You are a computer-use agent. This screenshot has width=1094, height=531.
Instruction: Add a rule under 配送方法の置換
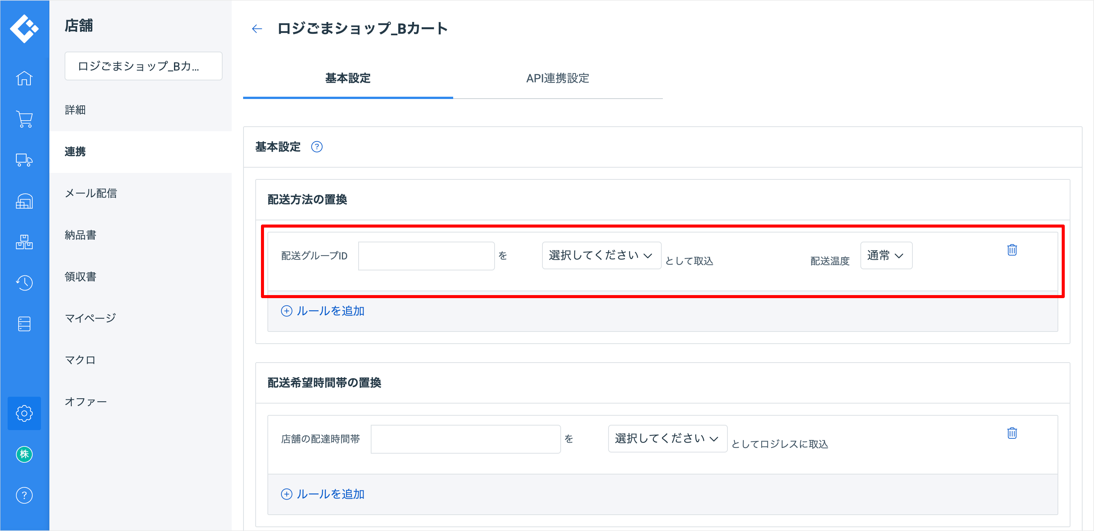click(x=323, y=311)
